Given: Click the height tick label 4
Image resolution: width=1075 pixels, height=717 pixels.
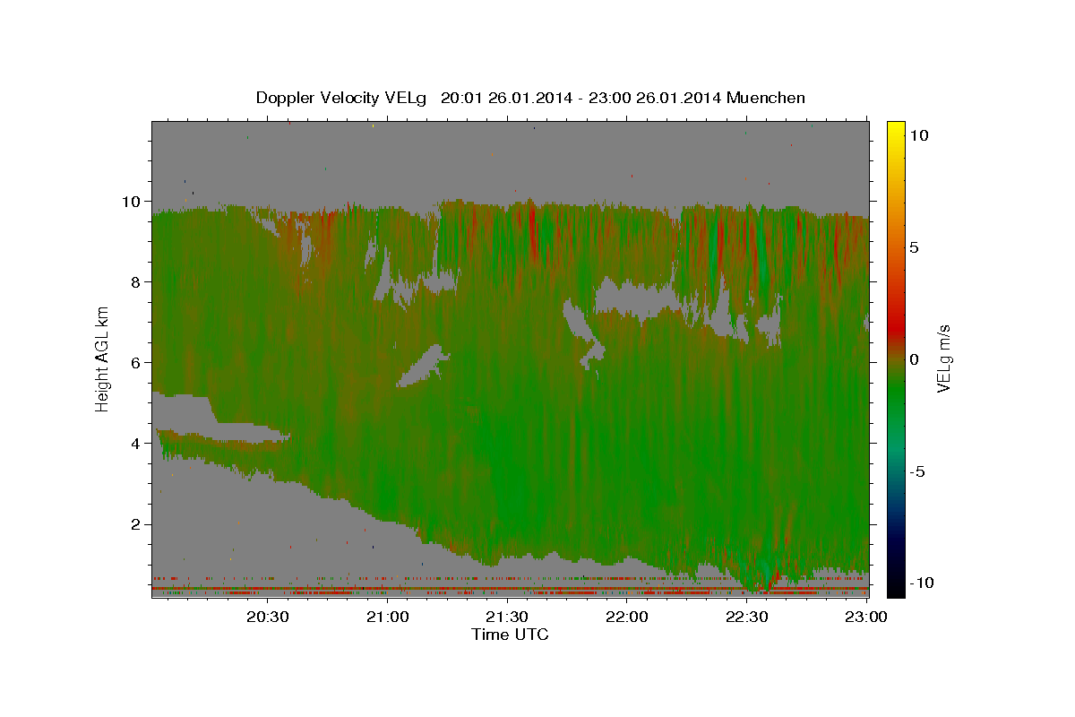Looking at the screenshot, I should (137, 443).
